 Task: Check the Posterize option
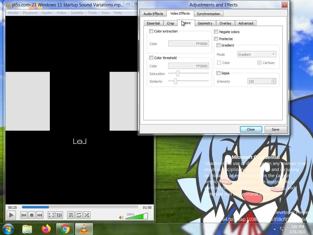pos(216,39)
